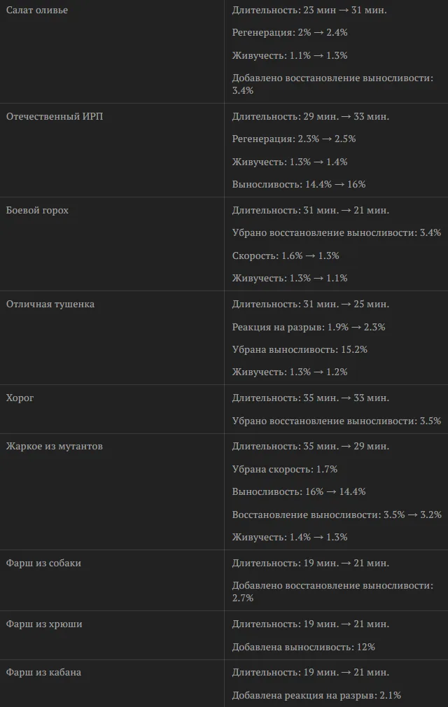This screenshot has width=448, height=707.
Task: Select 'Восстановление выносливости: 3.5% → 3.2%' line
Action: [337, 514]
